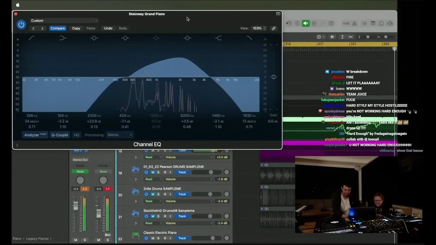Image resolution: width=436 pixels, height=245 pixels.
Task: Open the Volume parameter dropdown on track 20
Action: (189, 201)
